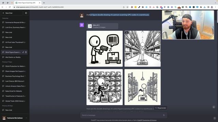Click the user prompt text about stick figure doodle
Viewport: 218px width, 122px height.
[118, 15]
